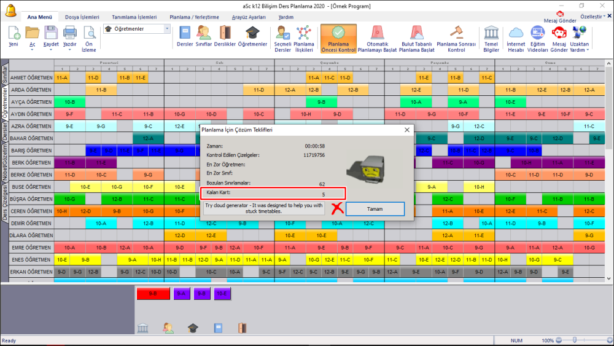Click the zoom in plus button
614x346 pixels.
click(x=610, y=340)
